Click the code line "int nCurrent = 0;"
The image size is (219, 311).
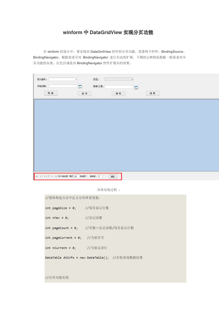click(60, 248)
